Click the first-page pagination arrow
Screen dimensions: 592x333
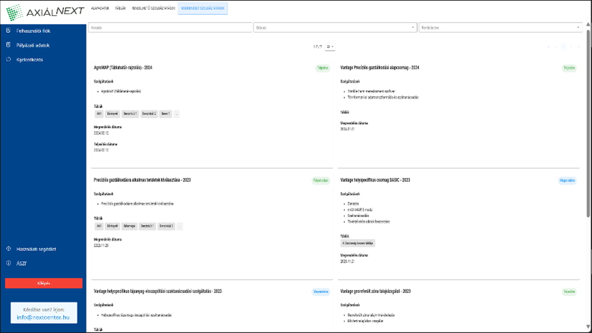click(548, 47)
